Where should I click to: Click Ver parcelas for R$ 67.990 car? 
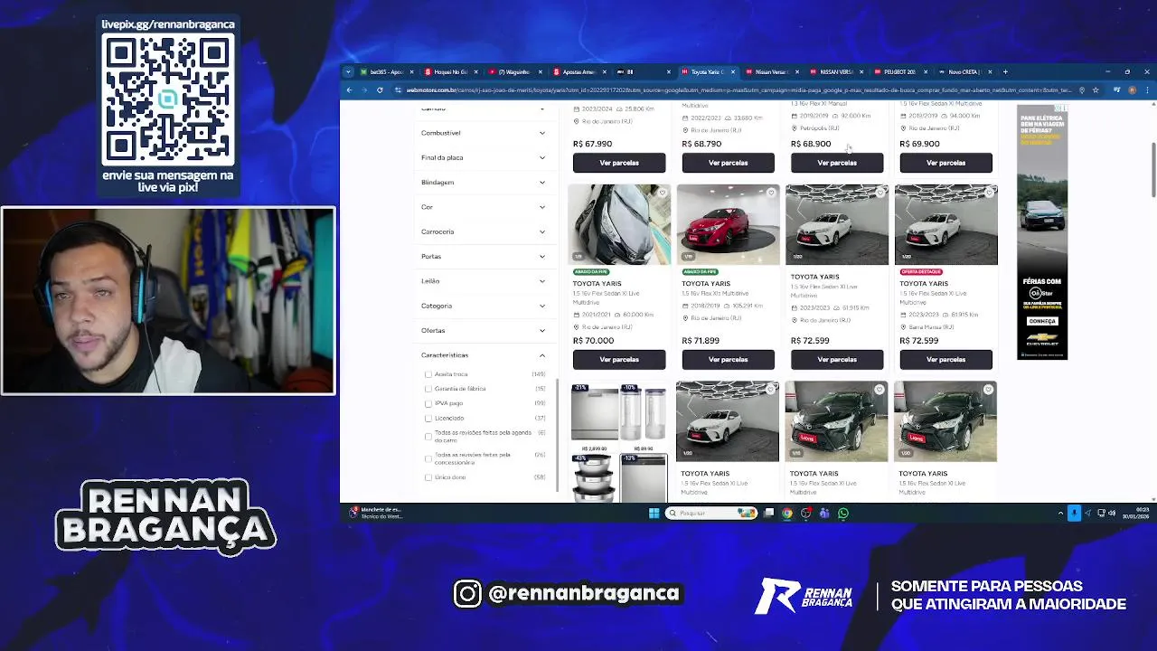tap(619, 163)
